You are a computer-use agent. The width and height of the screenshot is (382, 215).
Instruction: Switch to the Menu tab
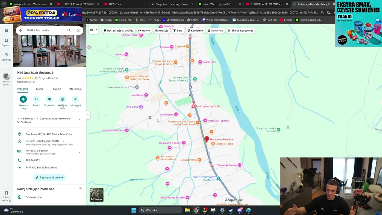pos(39,89)
